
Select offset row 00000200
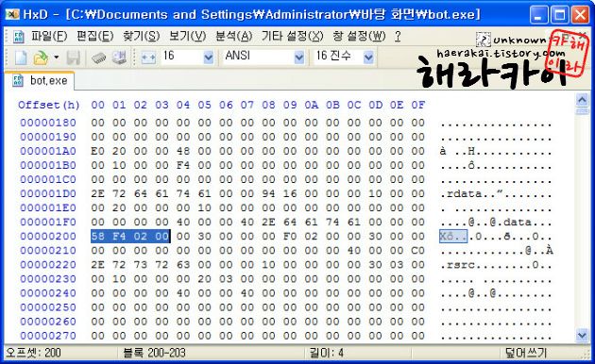tap(48, 237)
